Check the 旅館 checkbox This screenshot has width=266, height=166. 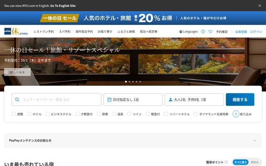[14, 114]
